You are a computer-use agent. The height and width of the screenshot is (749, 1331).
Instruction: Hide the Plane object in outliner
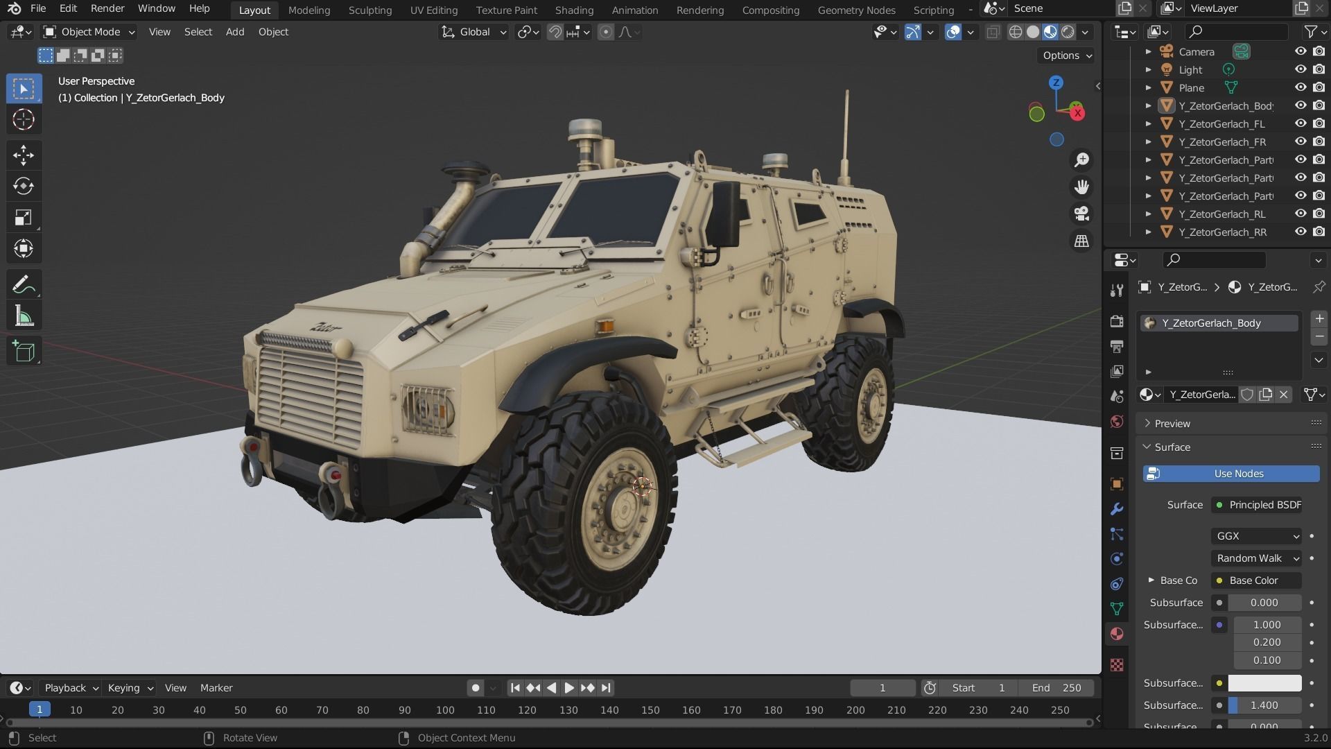click(1300, 87)
